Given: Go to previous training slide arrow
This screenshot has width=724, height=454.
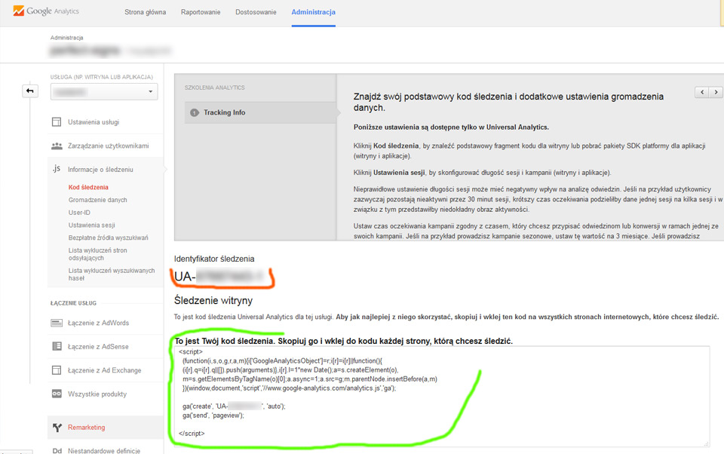Looking at the screenshot, I should coord(702,92).
